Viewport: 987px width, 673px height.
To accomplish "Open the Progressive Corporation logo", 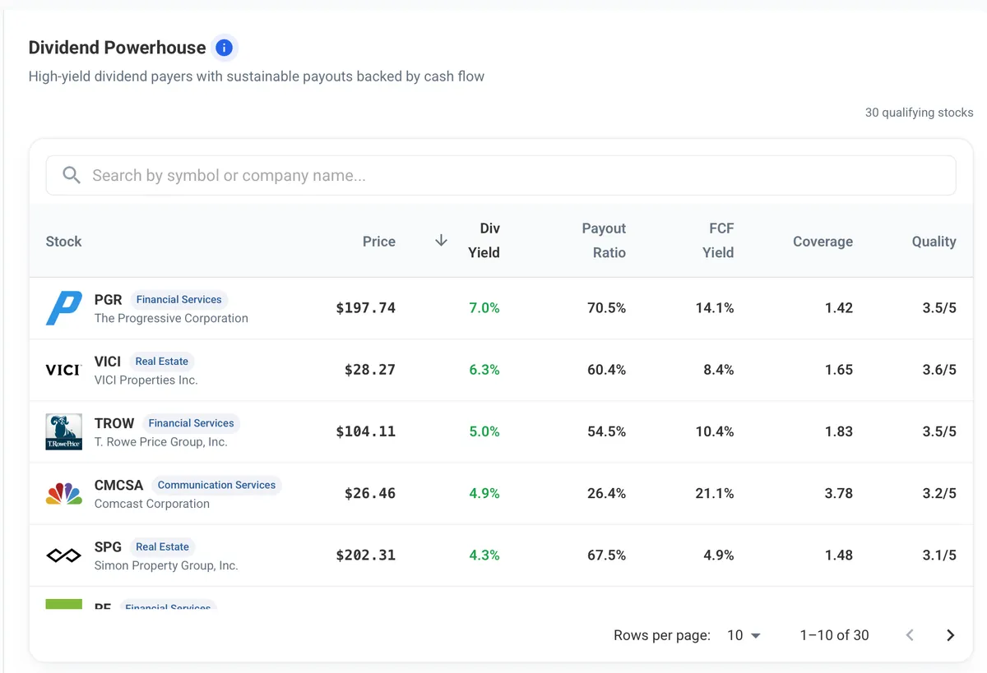I will [64, 308].
